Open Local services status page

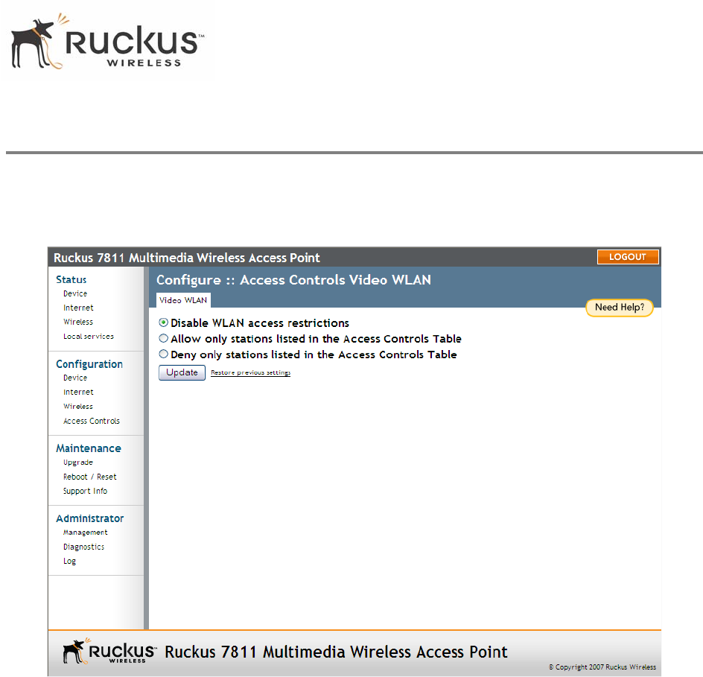click(89, 336)
